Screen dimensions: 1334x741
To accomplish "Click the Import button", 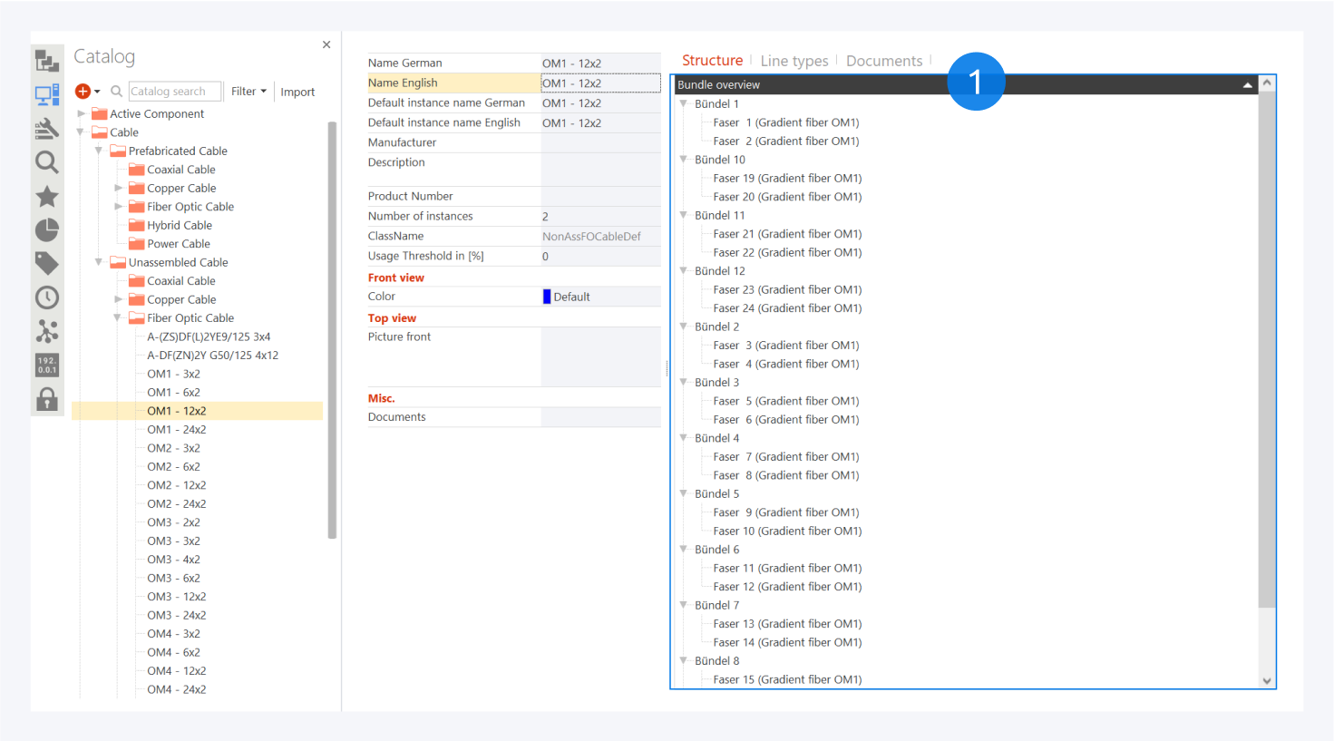I will tap(297, 93).
